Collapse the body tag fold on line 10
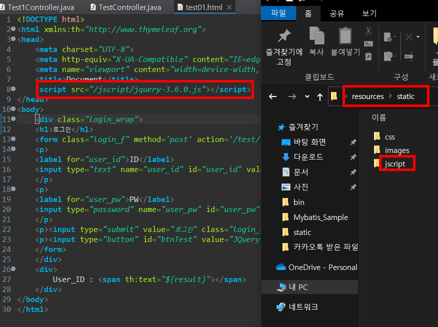Image resolution: width=438 pixels, height=327 pixels. click(x=13, y=109)
